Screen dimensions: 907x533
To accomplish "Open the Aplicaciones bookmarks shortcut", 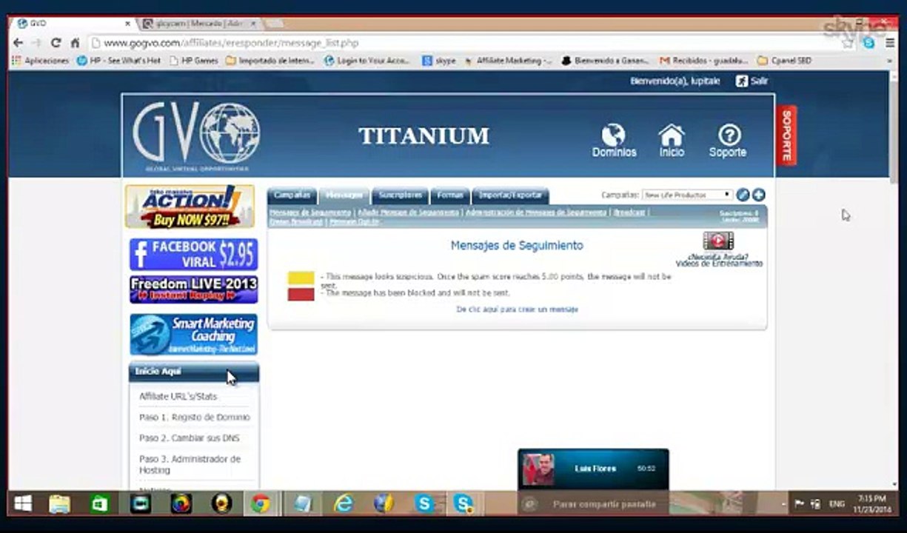I will click(40, 61).
